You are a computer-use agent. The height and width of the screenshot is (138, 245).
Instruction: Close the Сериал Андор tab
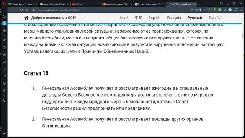(37, 4)
